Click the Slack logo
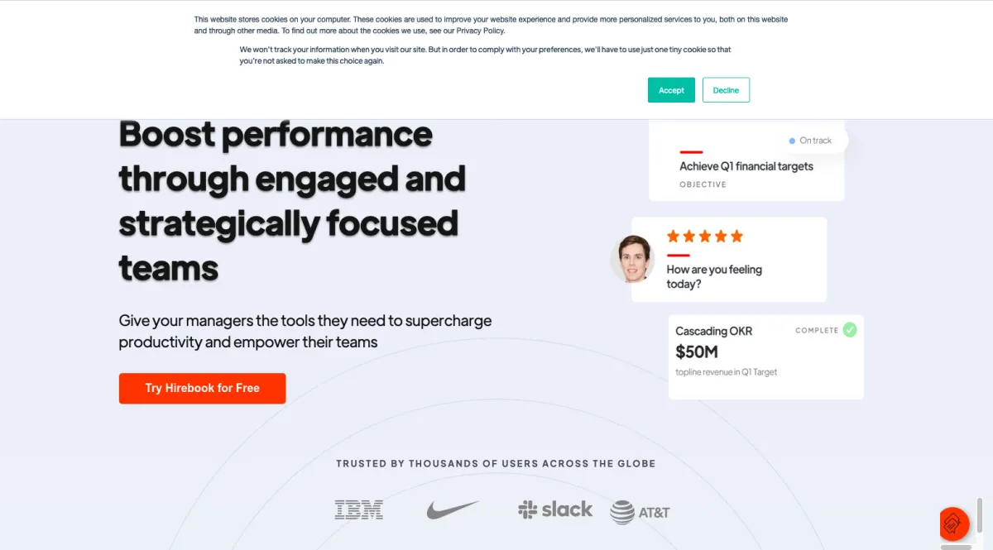Screen dimensions: 993x550 (555, 509)
